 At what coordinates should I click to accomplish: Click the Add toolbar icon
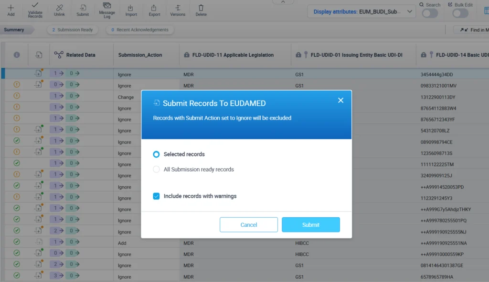[x=11, y=10]
